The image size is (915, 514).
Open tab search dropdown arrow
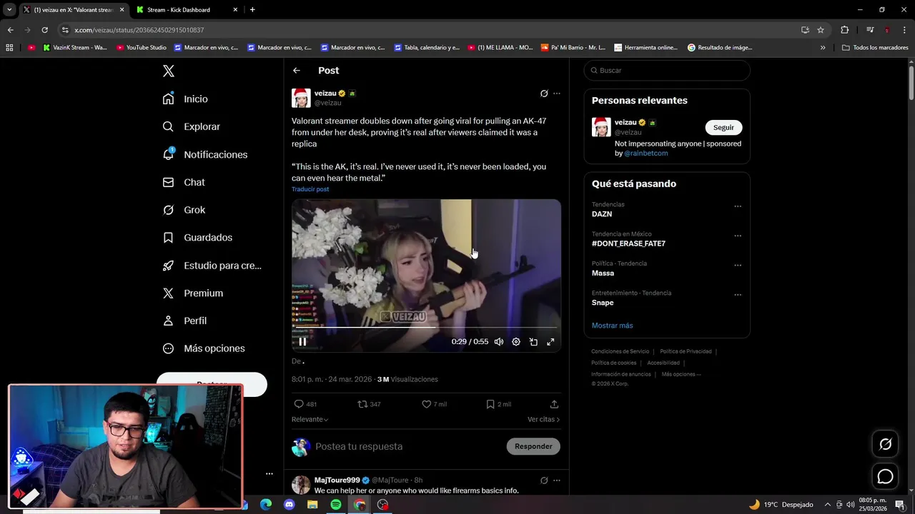click(x=9, y=10)
